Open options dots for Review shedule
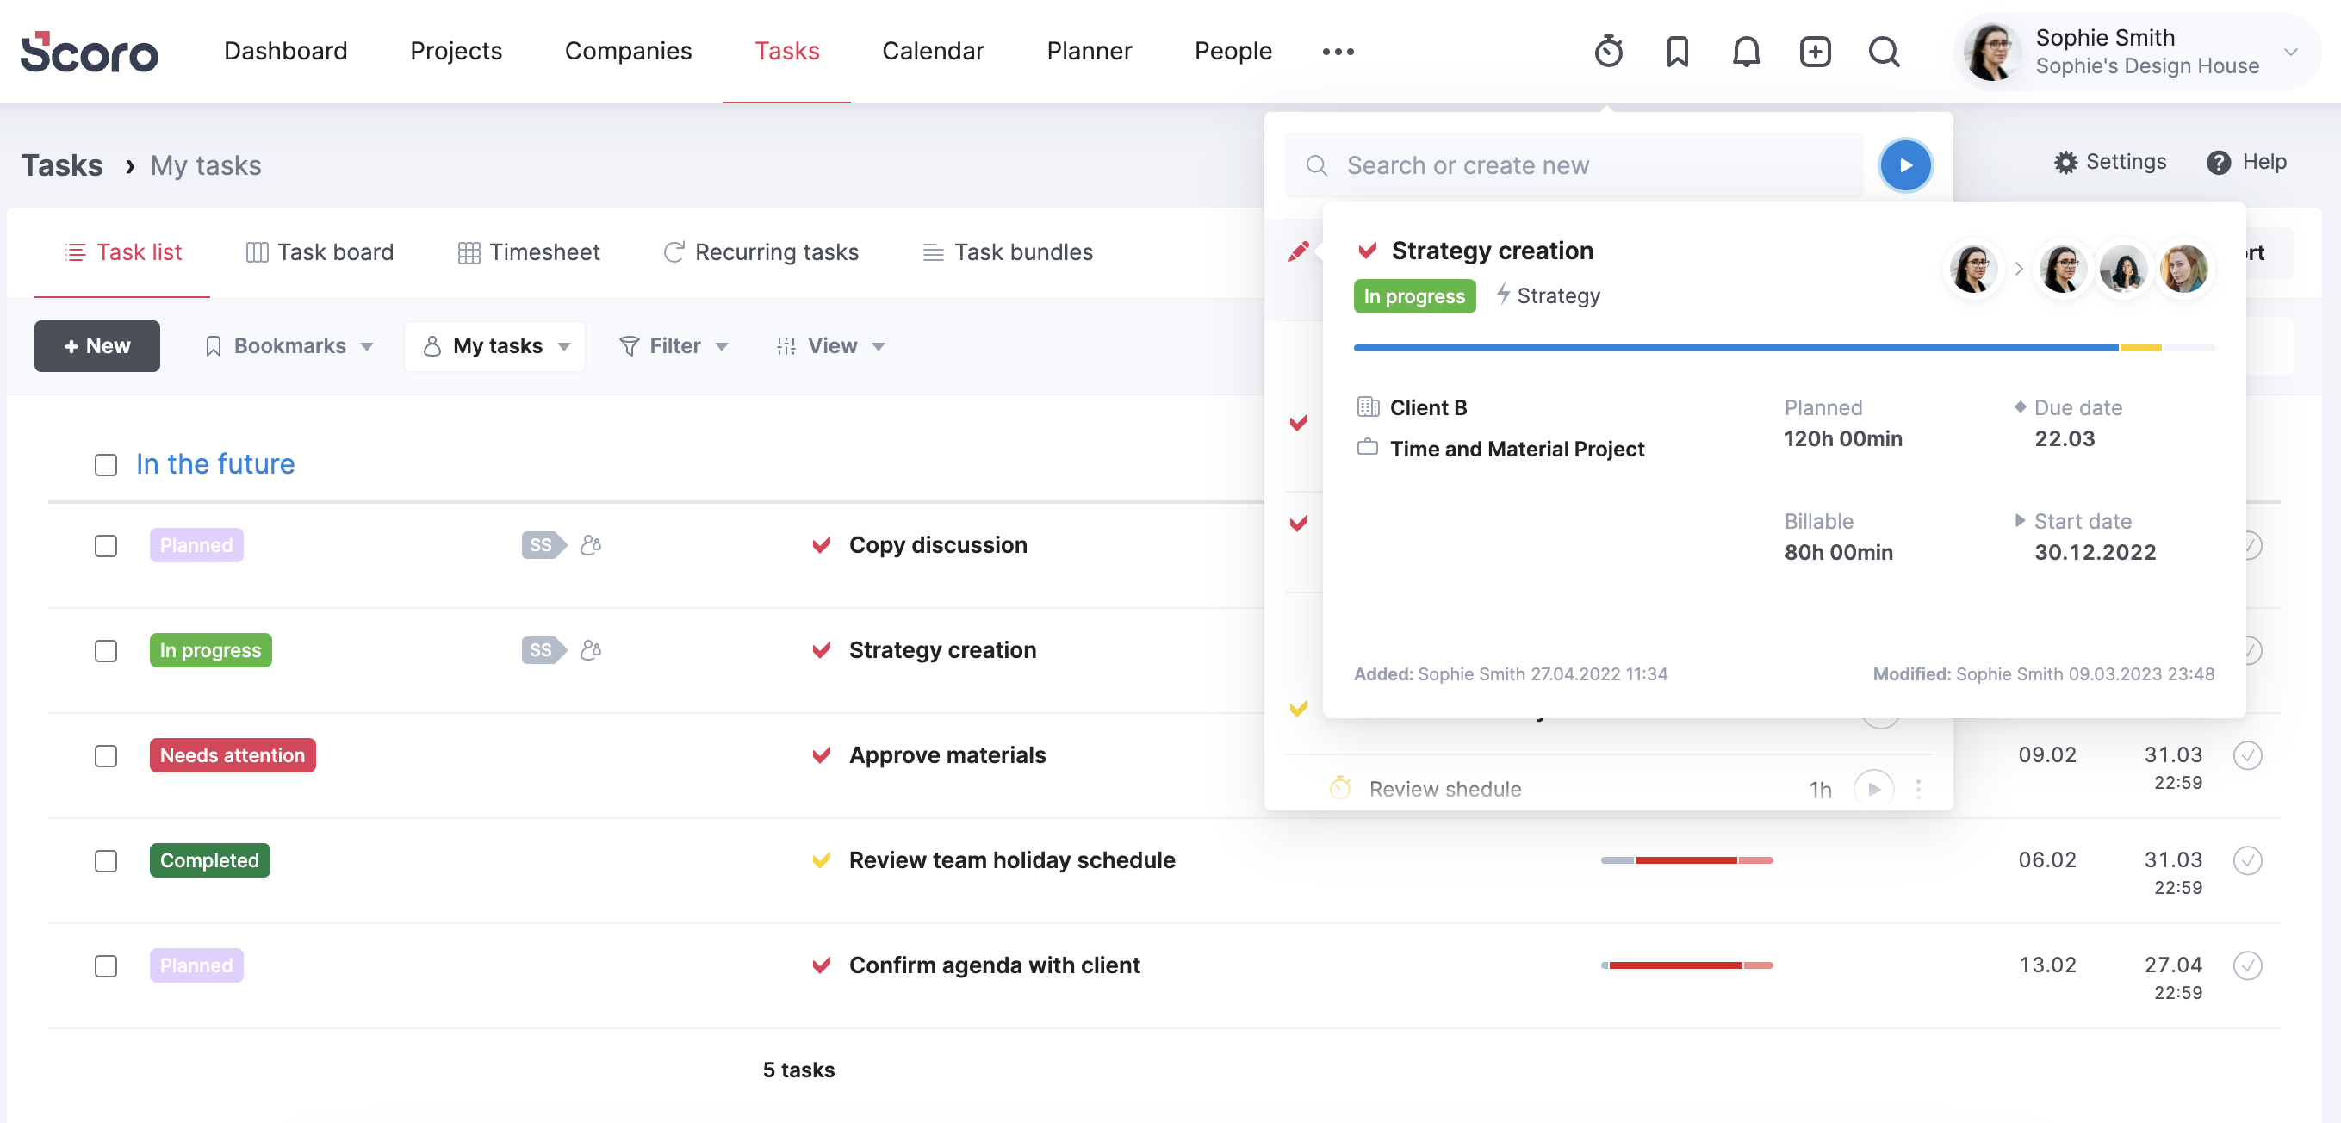The height and width of the screenshot is (1123, 2341). pos(1917,789)
